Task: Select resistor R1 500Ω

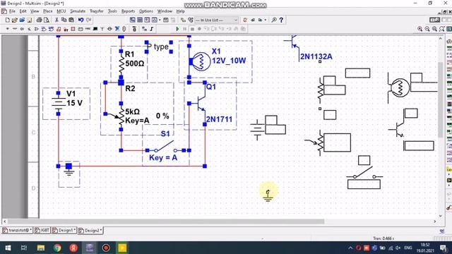Action: 121,64
